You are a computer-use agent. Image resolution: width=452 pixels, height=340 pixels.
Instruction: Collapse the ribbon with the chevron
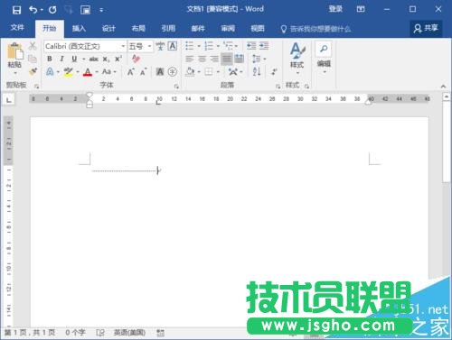[x=443, y=87]
